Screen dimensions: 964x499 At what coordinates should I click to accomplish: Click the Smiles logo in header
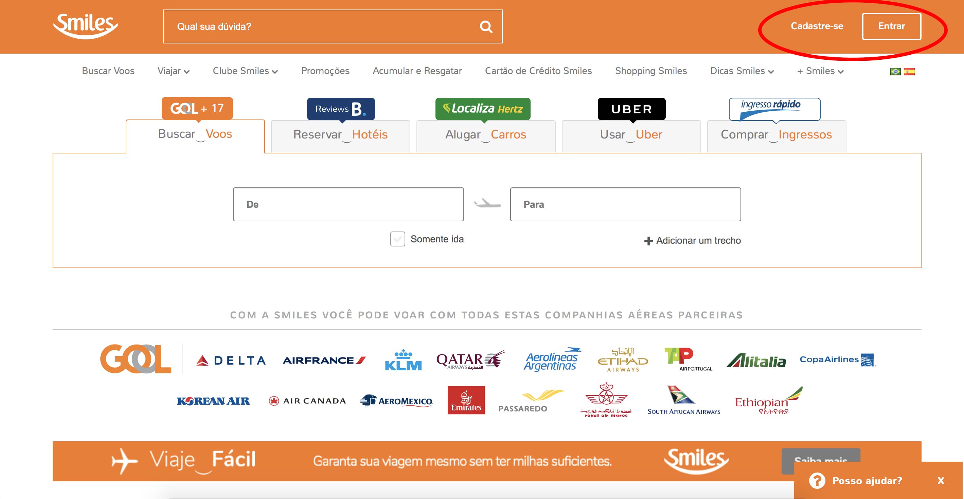pyautogui.click(x=86, y=26)
